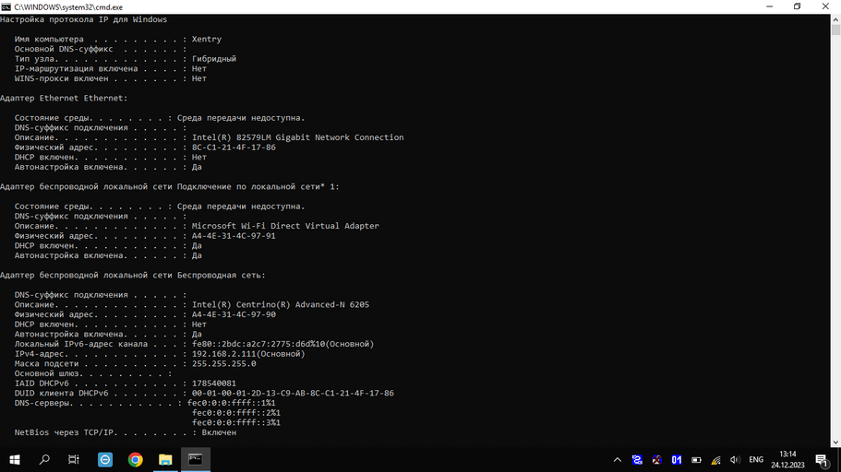Click the scrollbar up arrow

(835, 19)
